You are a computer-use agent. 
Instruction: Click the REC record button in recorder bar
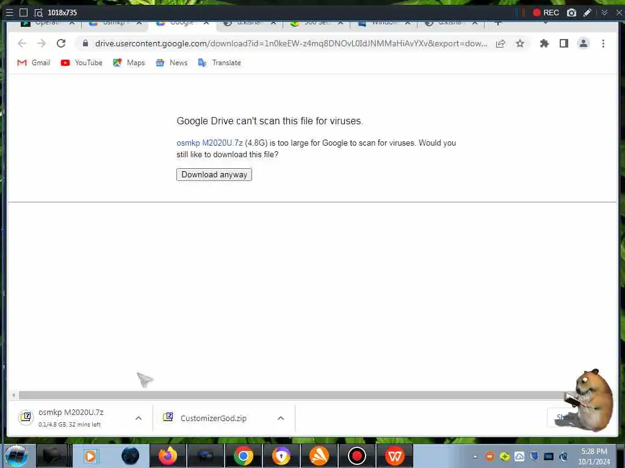tap(546, 12)
